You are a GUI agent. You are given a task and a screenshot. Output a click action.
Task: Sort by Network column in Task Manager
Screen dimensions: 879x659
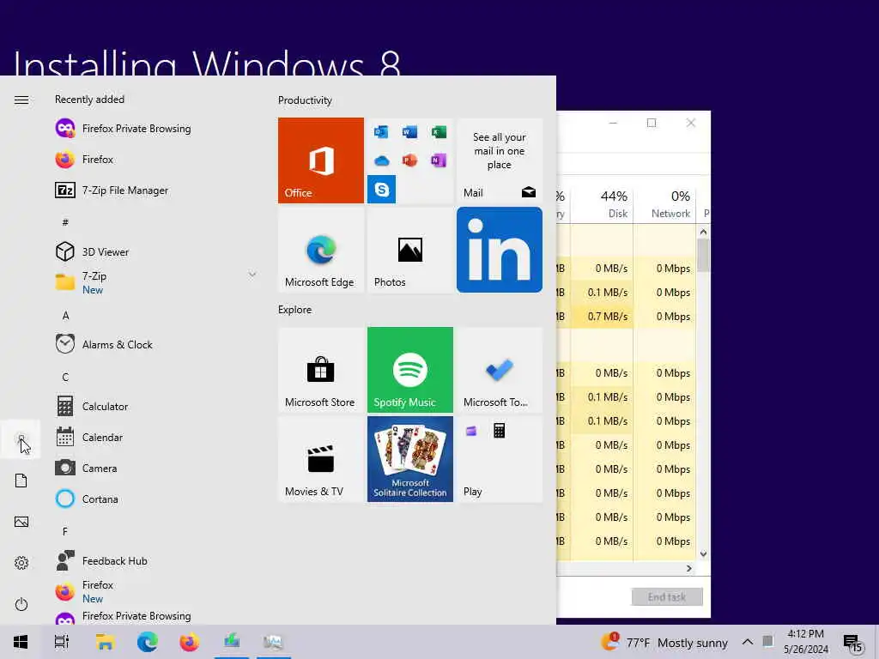pos(665,204)
